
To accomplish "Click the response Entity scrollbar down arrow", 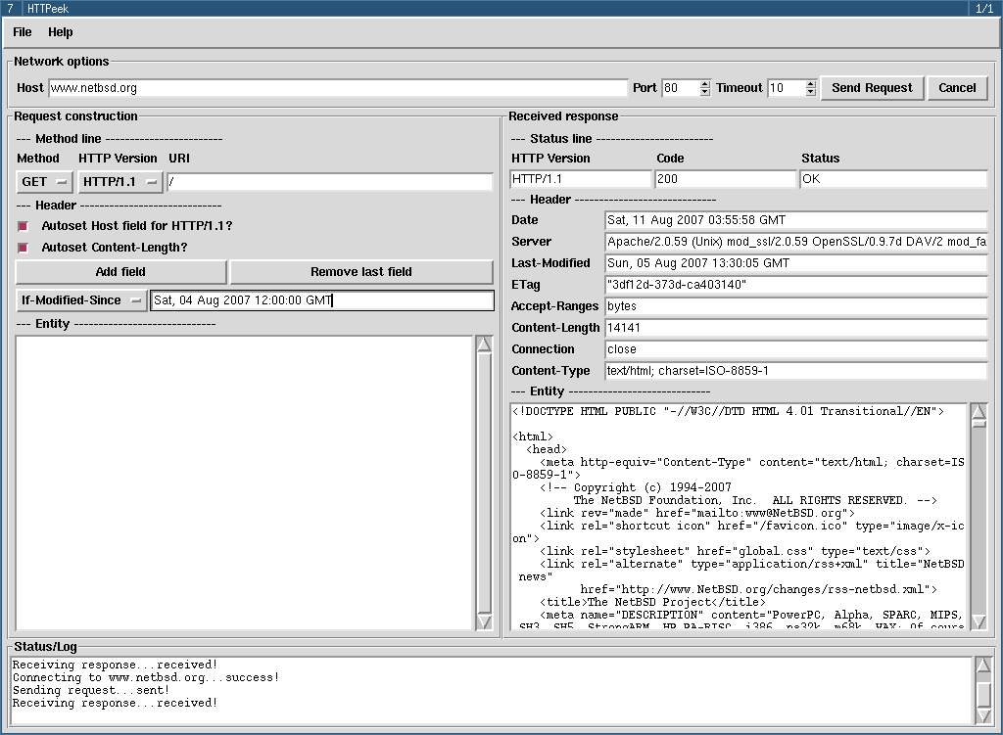I will [979, 621].
